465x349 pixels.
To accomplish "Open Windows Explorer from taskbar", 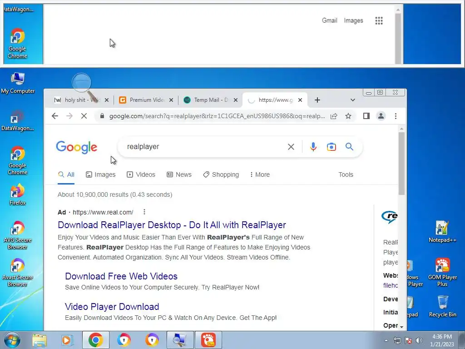I will [x=40, y=340].
